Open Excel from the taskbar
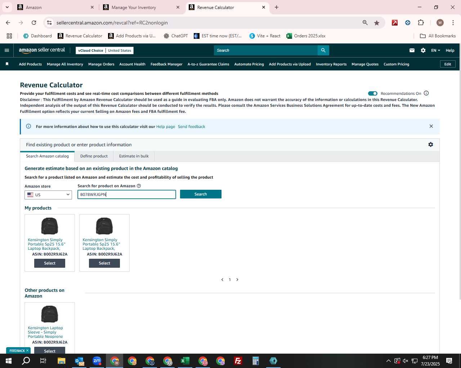 185,361
